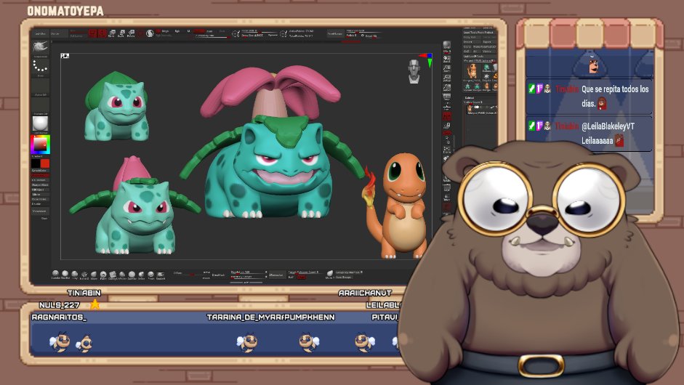Click the SwitchColor button
The image size is (684, 385).
click(39, 171)
